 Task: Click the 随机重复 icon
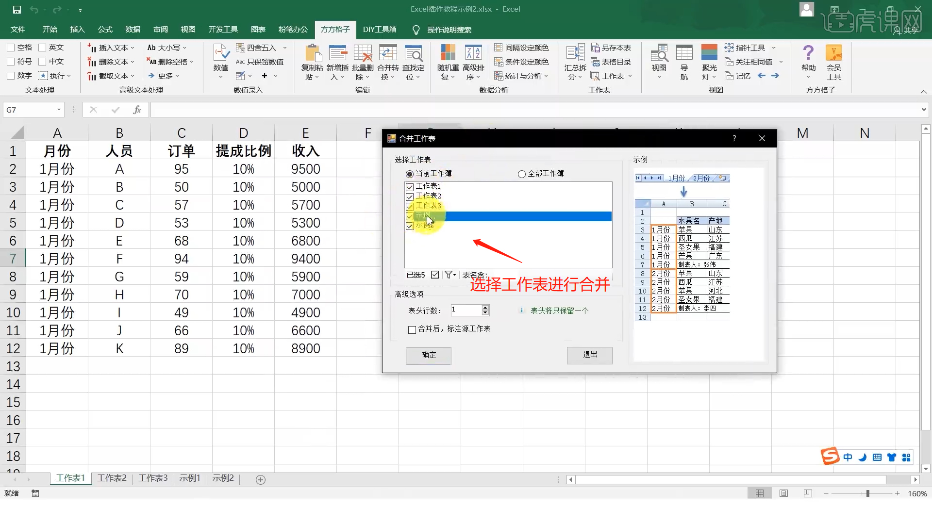coord(448,52)
